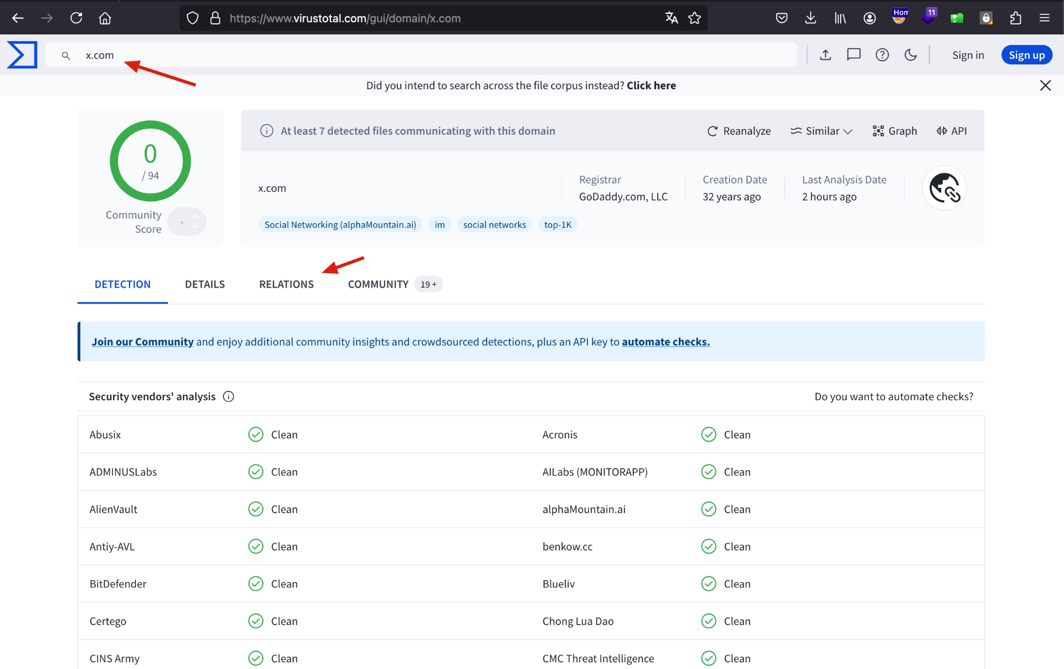Bookmark this page with star icon
This screenshot has height=669, width=1064.
[694, 18]
